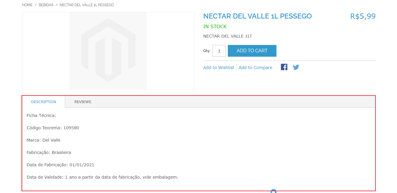
Task: Click the product placeholder image
Action: click(108, 51)
